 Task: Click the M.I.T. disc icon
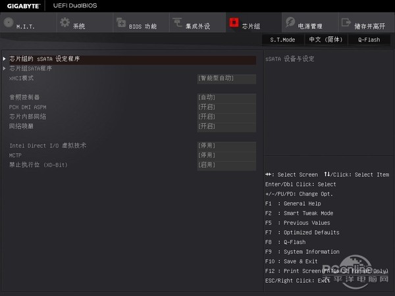pyautogui.click(x=9, y=22)
